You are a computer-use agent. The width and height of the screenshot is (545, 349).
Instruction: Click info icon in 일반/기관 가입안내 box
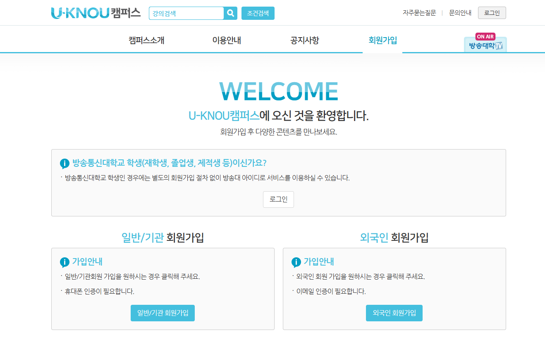coord(65,262)
